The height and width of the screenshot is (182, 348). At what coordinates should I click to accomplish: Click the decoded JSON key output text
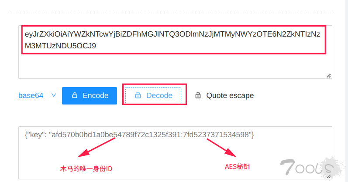(x=139, y=135)
